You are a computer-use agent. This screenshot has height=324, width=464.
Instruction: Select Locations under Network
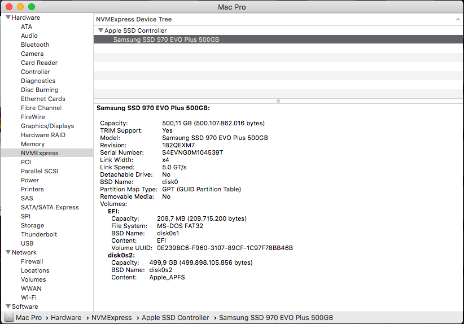(x=35, y=270)
